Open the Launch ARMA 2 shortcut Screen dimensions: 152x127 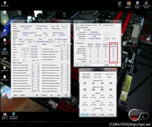point(129,5)
